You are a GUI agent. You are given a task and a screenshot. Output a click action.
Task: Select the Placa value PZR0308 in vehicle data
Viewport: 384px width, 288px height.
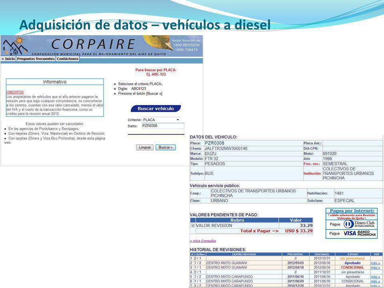[214, 143]
